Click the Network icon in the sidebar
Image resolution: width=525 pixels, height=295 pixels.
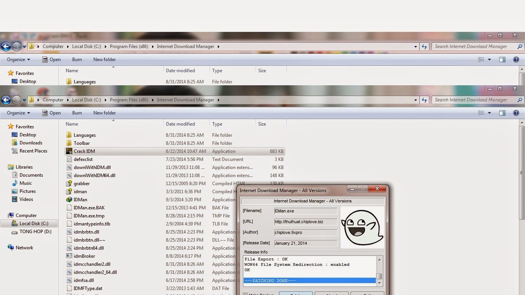[11, 248]
